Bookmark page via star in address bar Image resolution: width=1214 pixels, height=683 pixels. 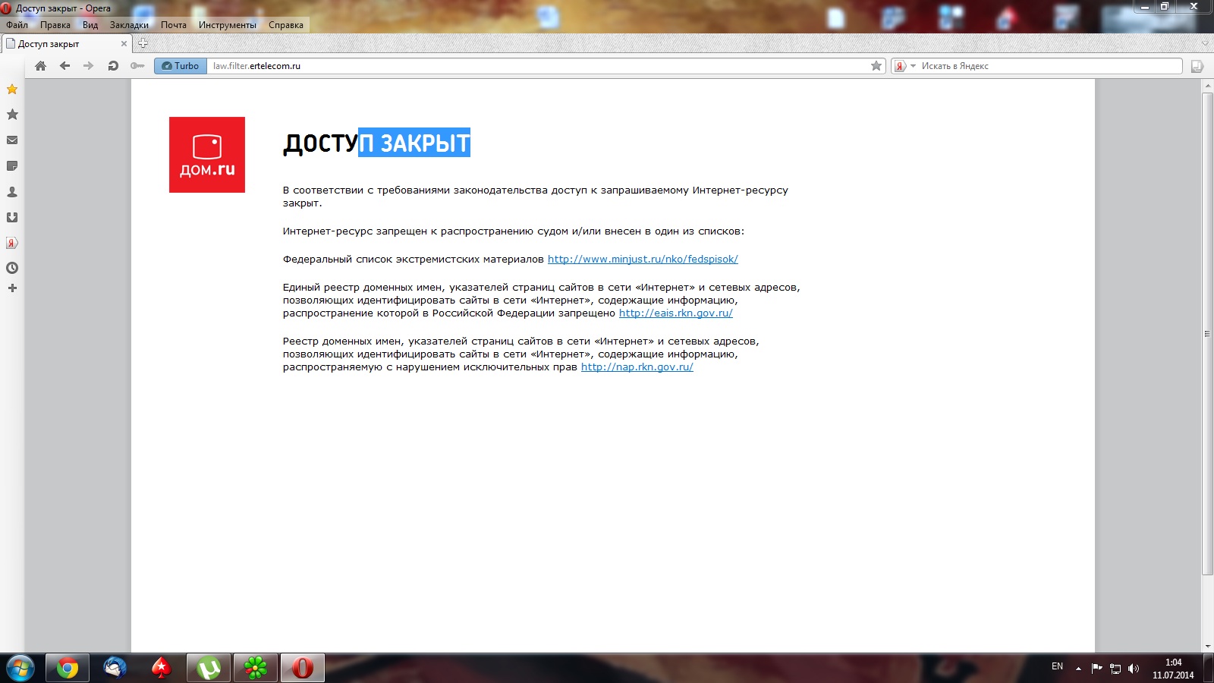pyautogui.click(x=876, y=66)
